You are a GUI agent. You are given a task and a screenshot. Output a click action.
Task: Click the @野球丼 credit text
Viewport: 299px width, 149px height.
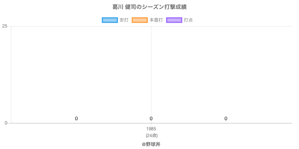pos(151,144)
